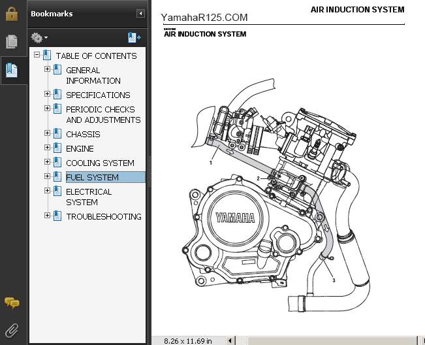Click the PERIODIC CHECKS AND ADJUSTMENTS bookmark
Viewport: 425px width, 345px height.
coord(102,114)
